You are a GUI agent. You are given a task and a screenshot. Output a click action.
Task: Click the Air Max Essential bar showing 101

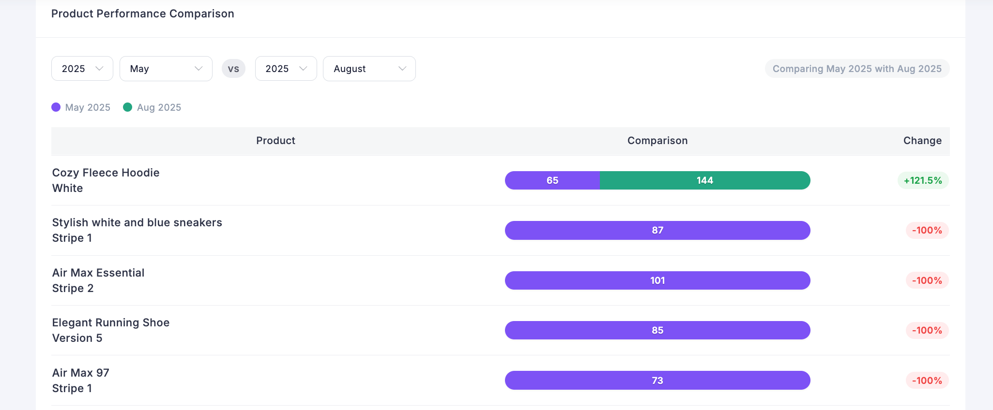[x=657, y=280]
